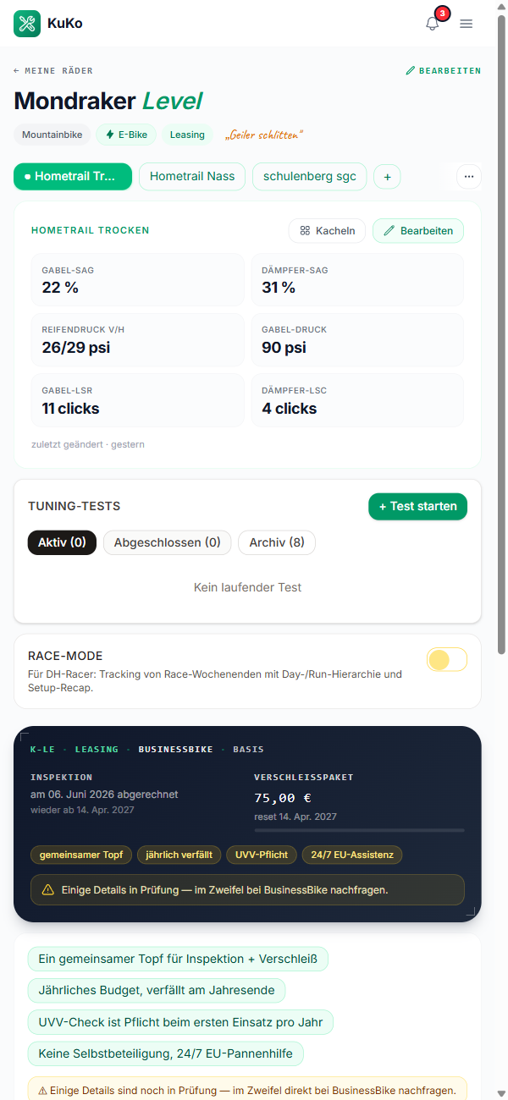This screenshot has width=508, height=1100.
Task: Open the three-dots setup options
Action: [469, 177]
